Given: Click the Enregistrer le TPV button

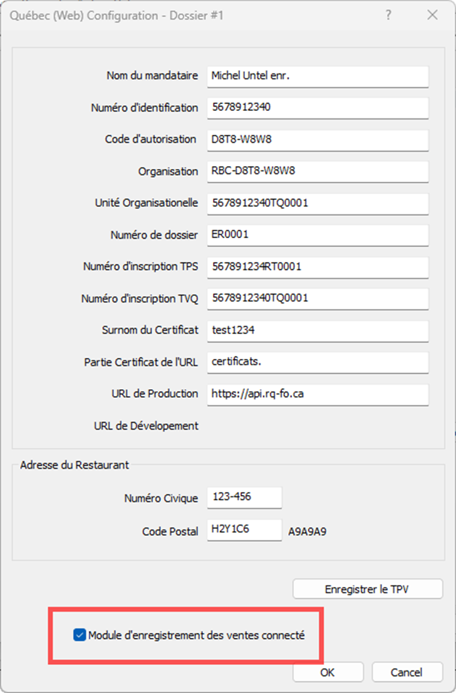Looking at the screenshot, I should click(368, 589).
